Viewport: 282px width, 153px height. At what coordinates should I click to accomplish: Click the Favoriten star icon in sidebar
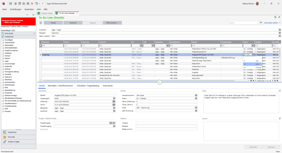[x=5, y=137]
